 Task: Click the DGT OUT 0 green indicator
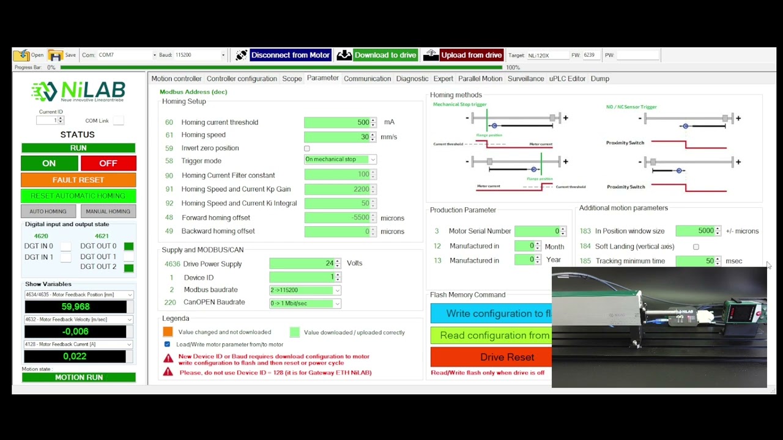128,246
